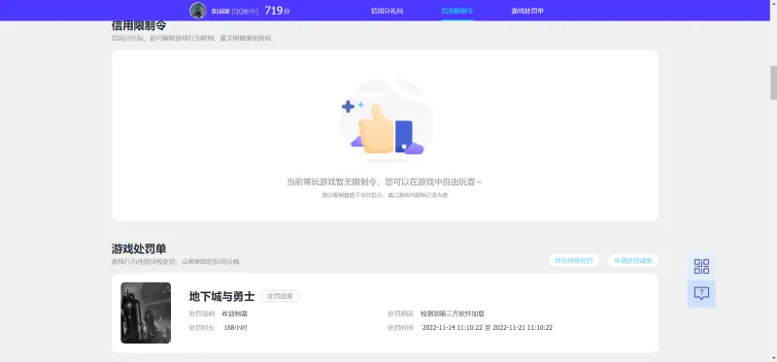Viewport: 777px width, 362px height.
Task: Click the 存在异常处罚 button
Action: [x=574, y=260]
